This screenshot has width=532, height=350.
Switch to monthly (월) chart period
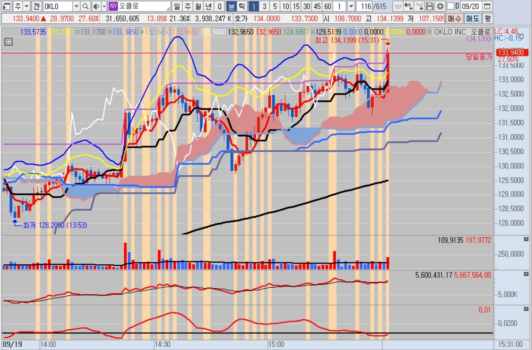tap(198, 6)
